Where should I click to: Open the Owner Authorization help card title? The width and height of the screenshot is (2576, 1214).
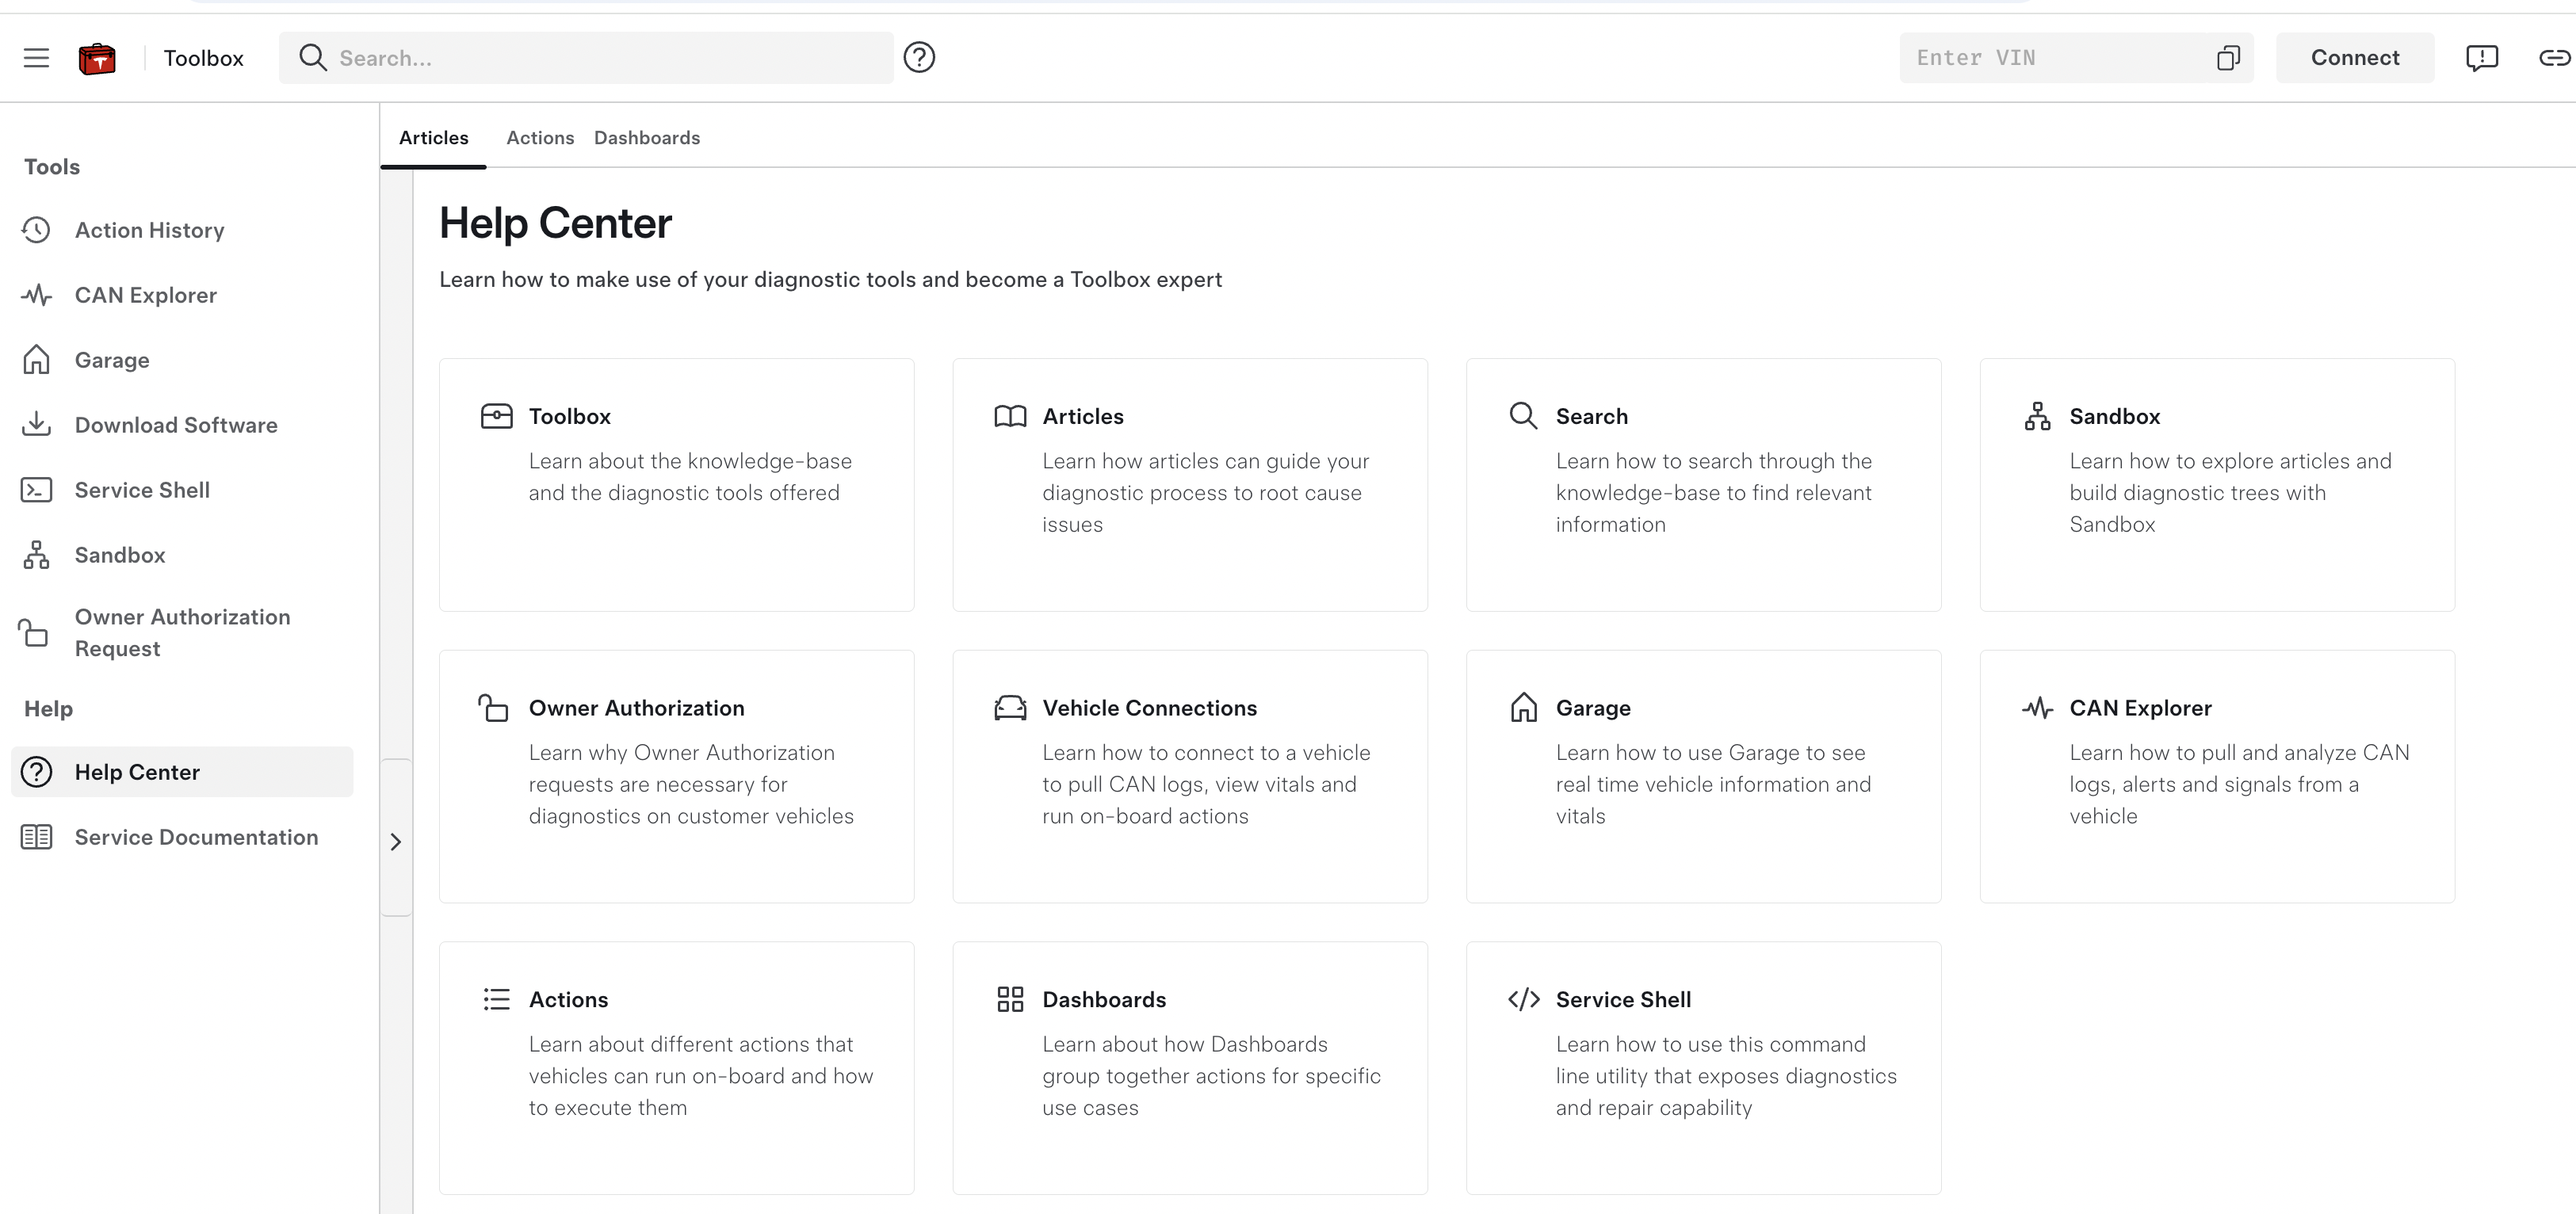(636, 708)
